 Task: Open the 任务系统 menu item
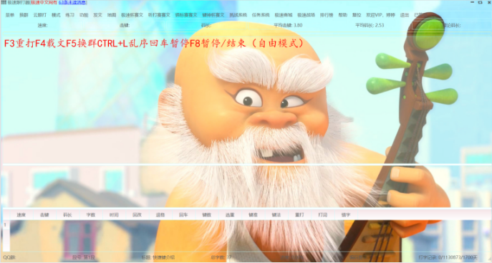[261, 15]
